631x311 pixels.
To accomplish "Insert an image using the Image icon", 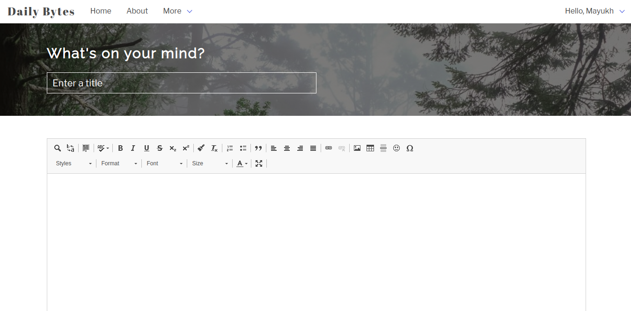I will (x=357, y=148).
